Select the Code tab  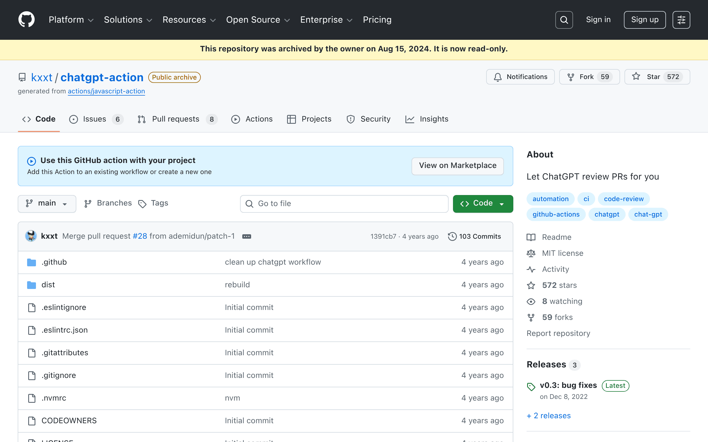click(x=39, y=119)
